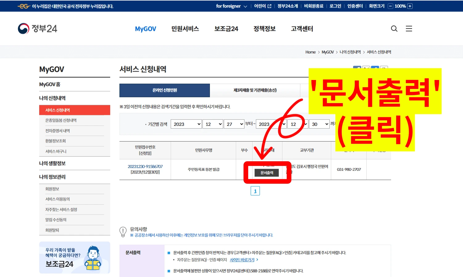Open 환불정보조회 in sidebar
Screen dimensions: 463x277
[56, 141]
